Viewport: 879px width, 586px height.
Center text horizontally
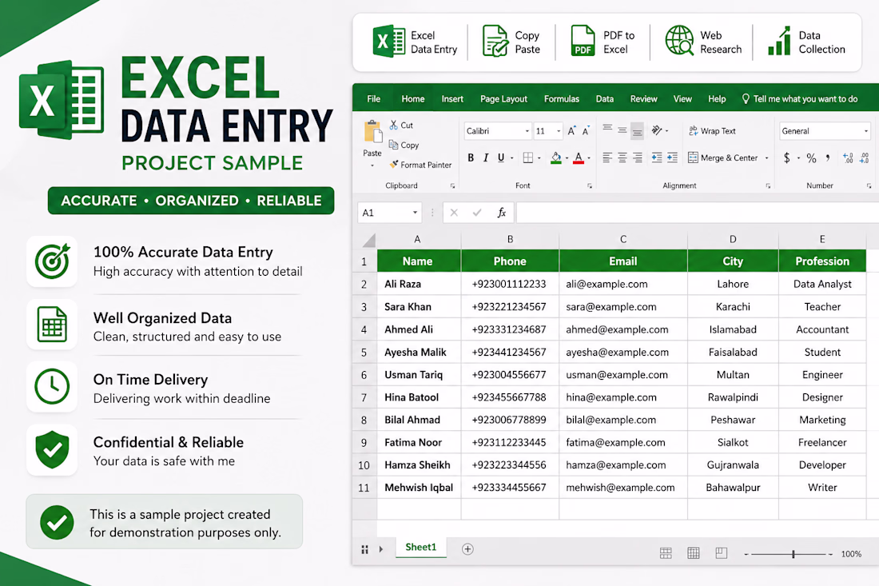(x=622, y=157)
